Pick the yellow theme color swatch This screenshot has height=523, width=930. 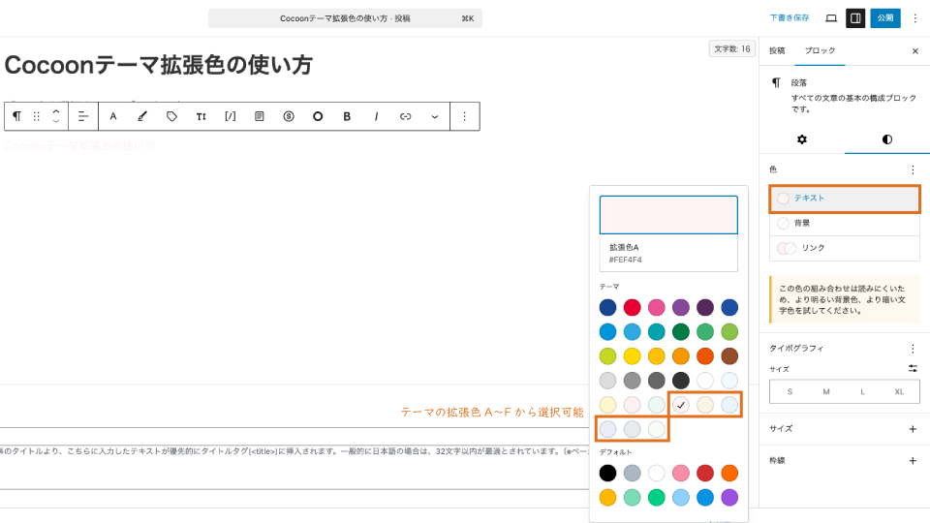633,355
